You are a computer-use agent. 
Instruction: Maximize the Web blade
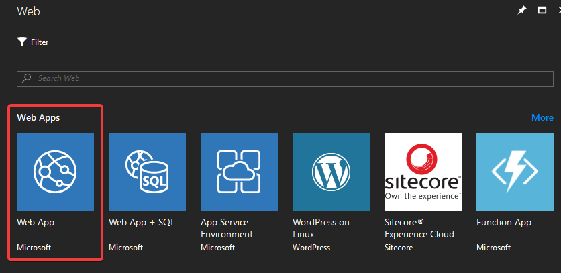pyautogui.click(x=542, y=10)
